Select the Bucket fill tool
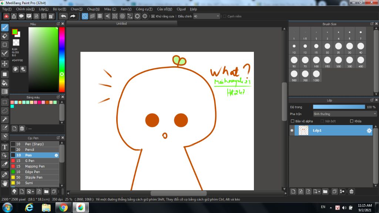 click(x=5, y=83)
